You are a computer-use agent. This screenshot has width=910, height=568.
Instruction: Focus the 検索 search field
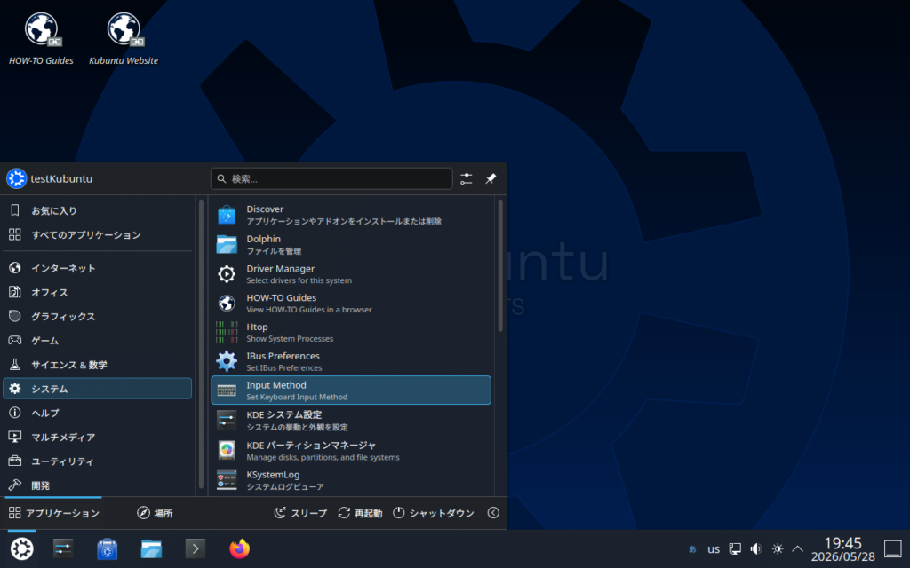tap(331, 178)
